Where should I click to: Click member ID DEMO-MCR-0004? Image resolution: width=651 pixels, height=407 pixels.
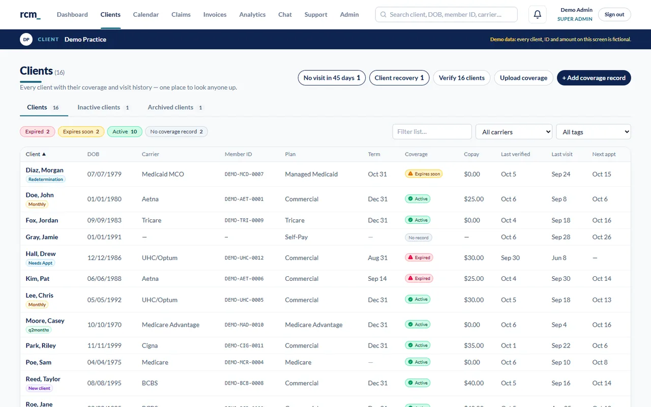point(244,362)
